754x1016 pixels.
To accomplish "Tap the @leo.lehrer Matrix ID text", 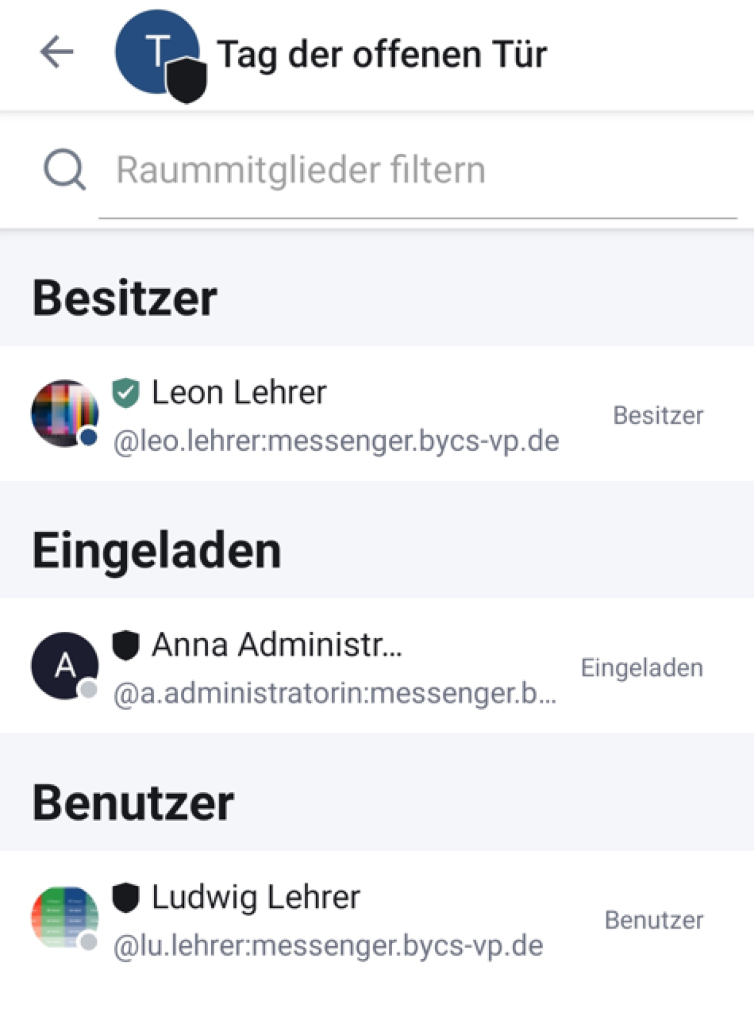I will [x=336, y=441].
